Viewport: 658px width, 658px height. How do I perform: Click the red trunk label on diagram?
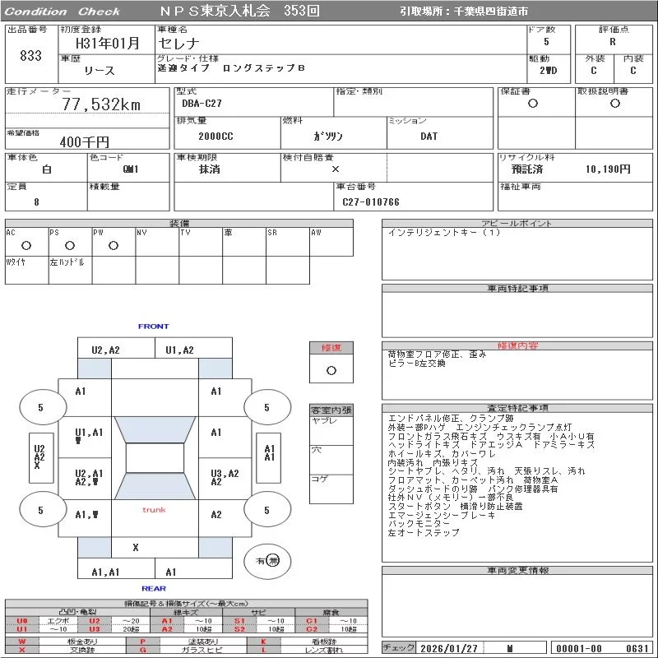click(154, 510)
